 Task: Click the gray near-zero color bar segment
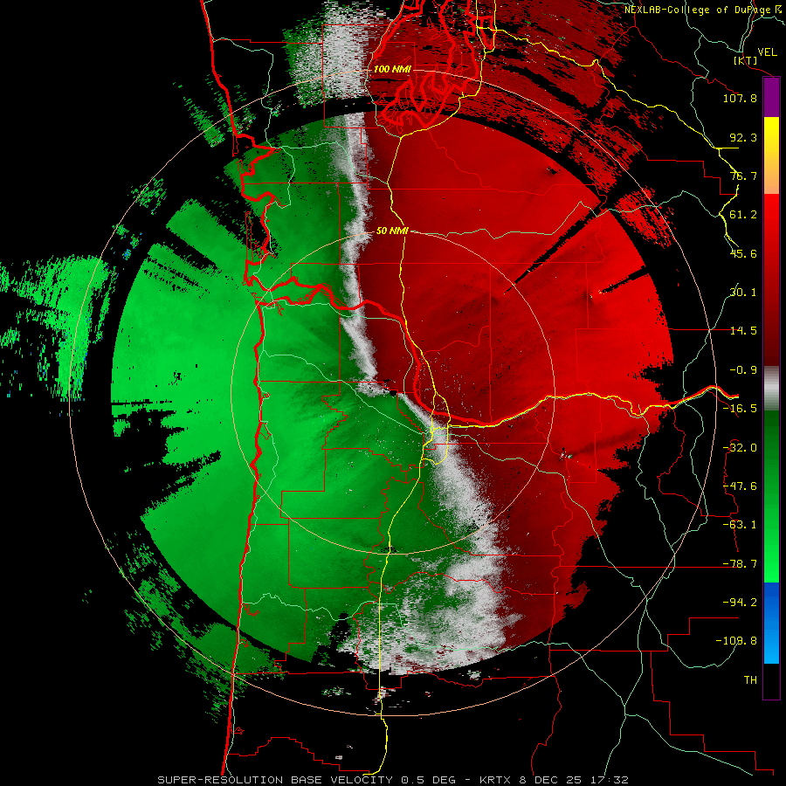coord(771,388)
